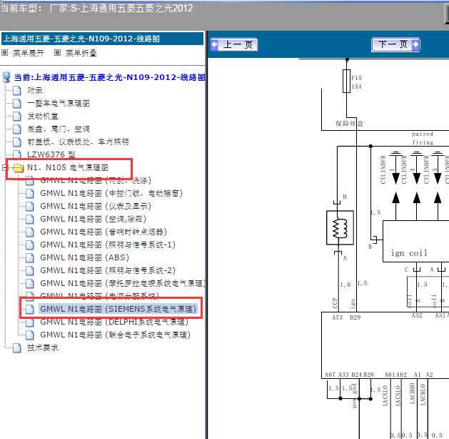Open 底盘、尾门、空调 entry
This screenshot has height=439, width=449.
pos(59,129)
